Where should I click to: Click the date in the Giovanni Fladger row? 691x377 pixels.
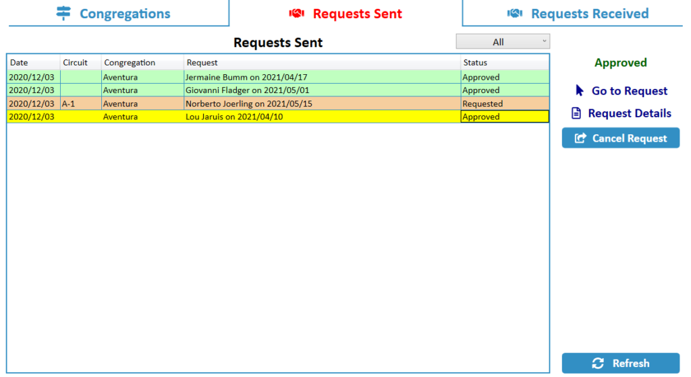(34, 90)
